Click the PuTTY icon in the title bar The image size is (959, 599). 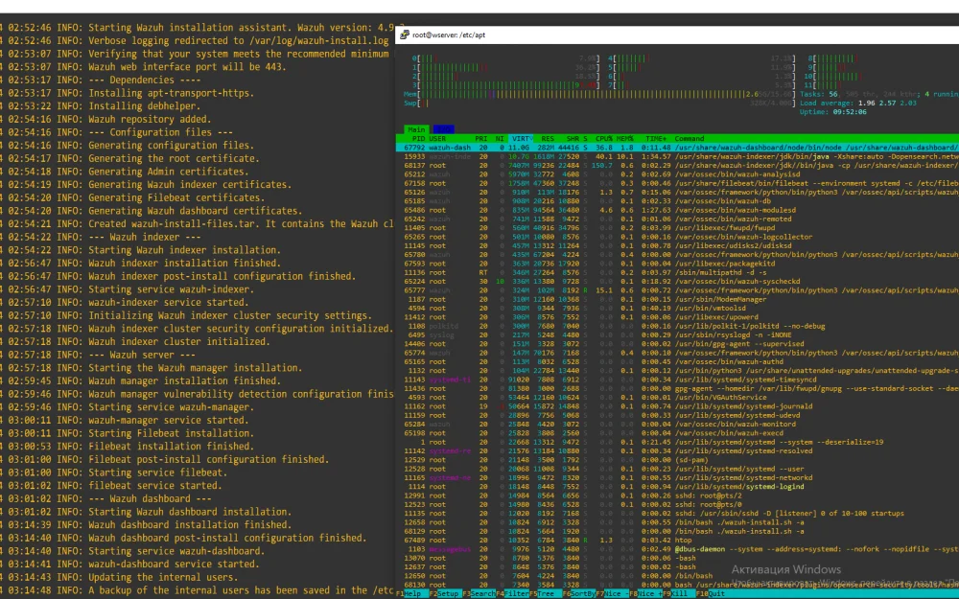[404, 35]
